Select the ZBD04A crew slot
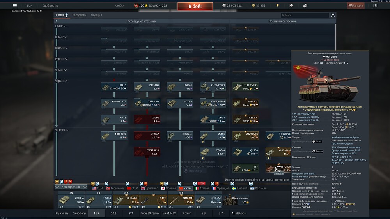The width and height of the screenshot is (390, 219). 71,200
